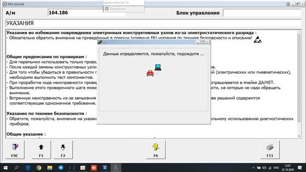Click the dialog's title bar icon

100,42
